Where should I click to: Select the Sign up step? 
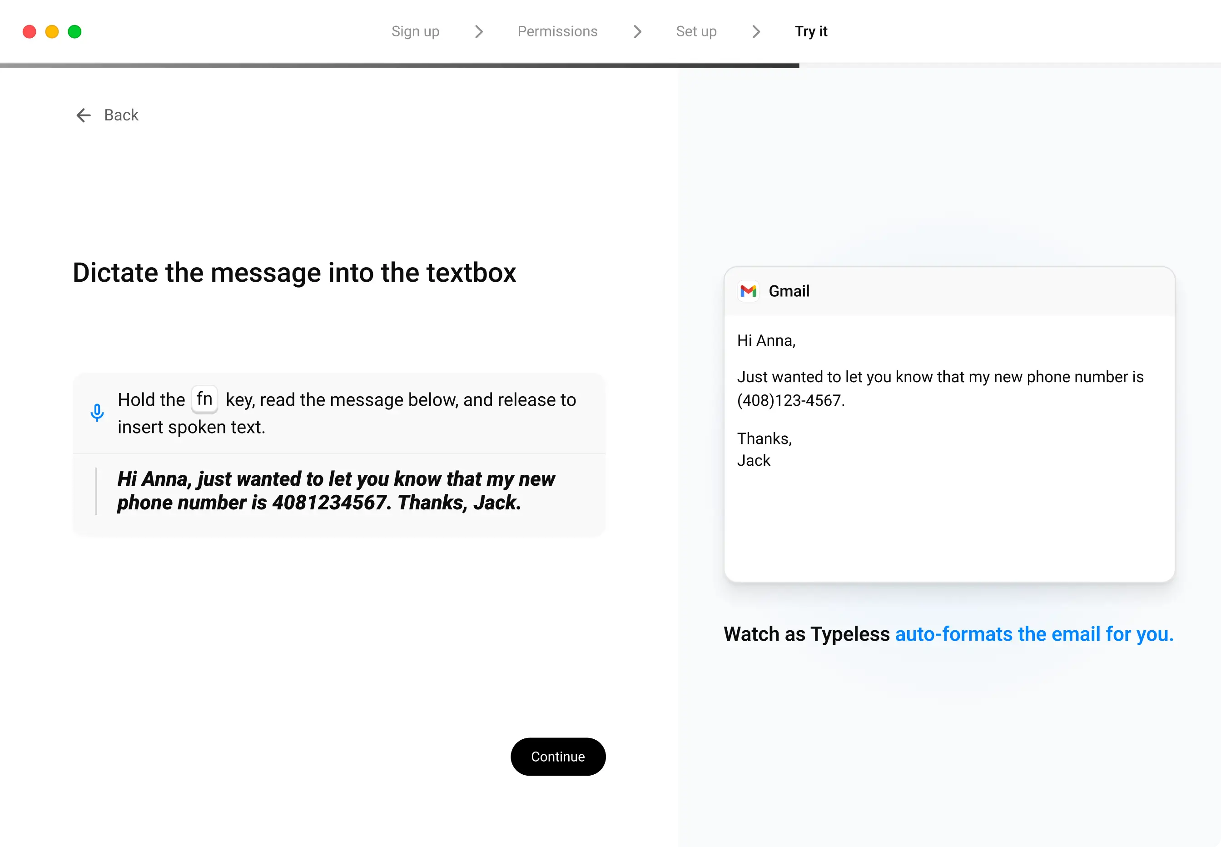(x=415, y=31)
